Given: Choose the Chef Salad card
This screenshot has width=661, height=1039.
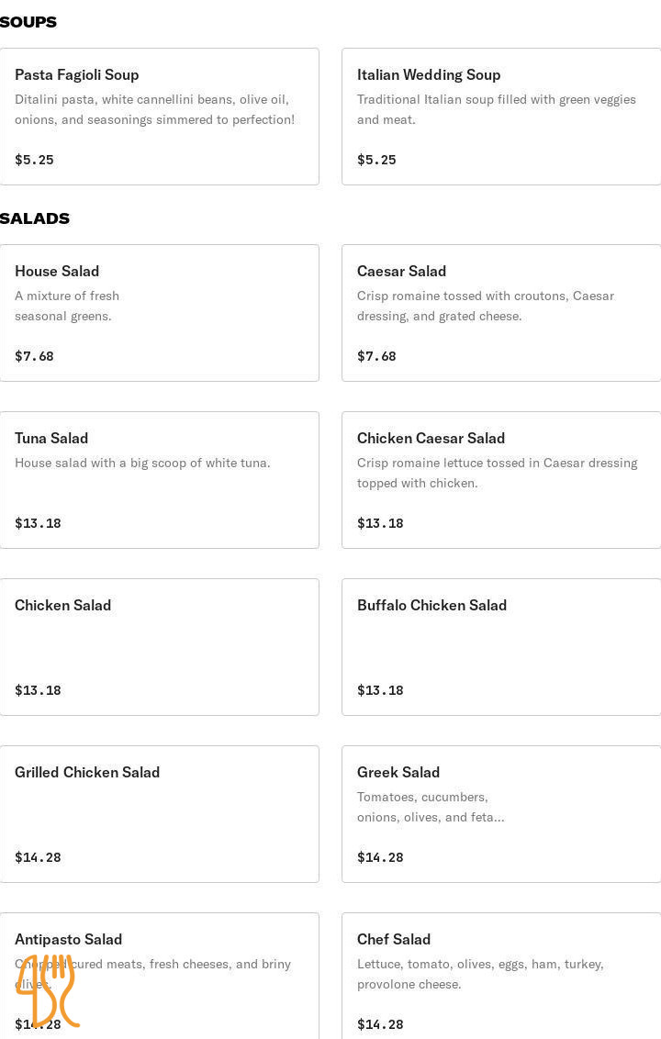Looking at the screenshot, I should (500, 976).
